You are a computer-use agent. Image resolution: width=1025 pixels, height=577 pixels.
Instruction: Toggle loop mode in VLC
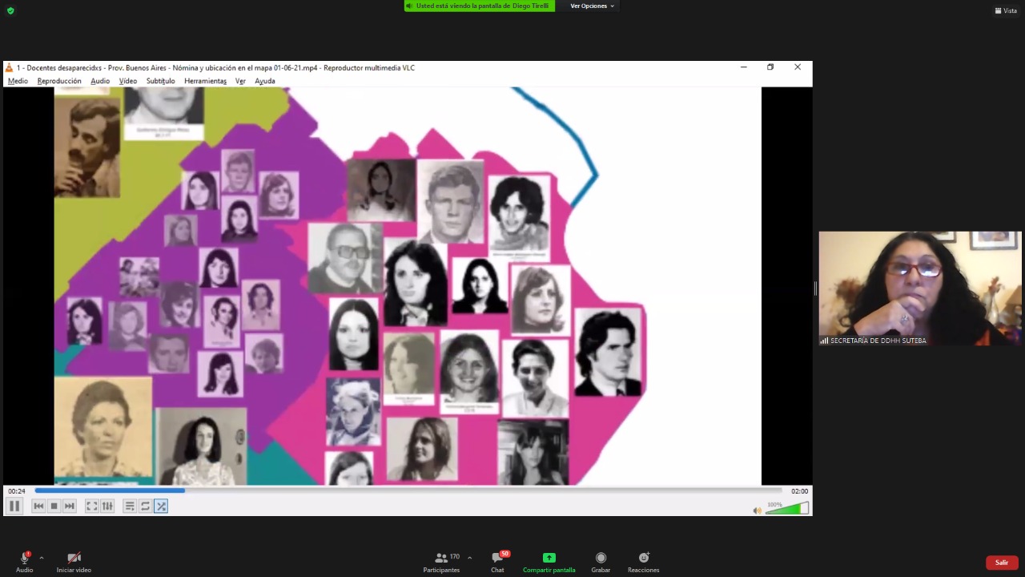coord(145,506)
